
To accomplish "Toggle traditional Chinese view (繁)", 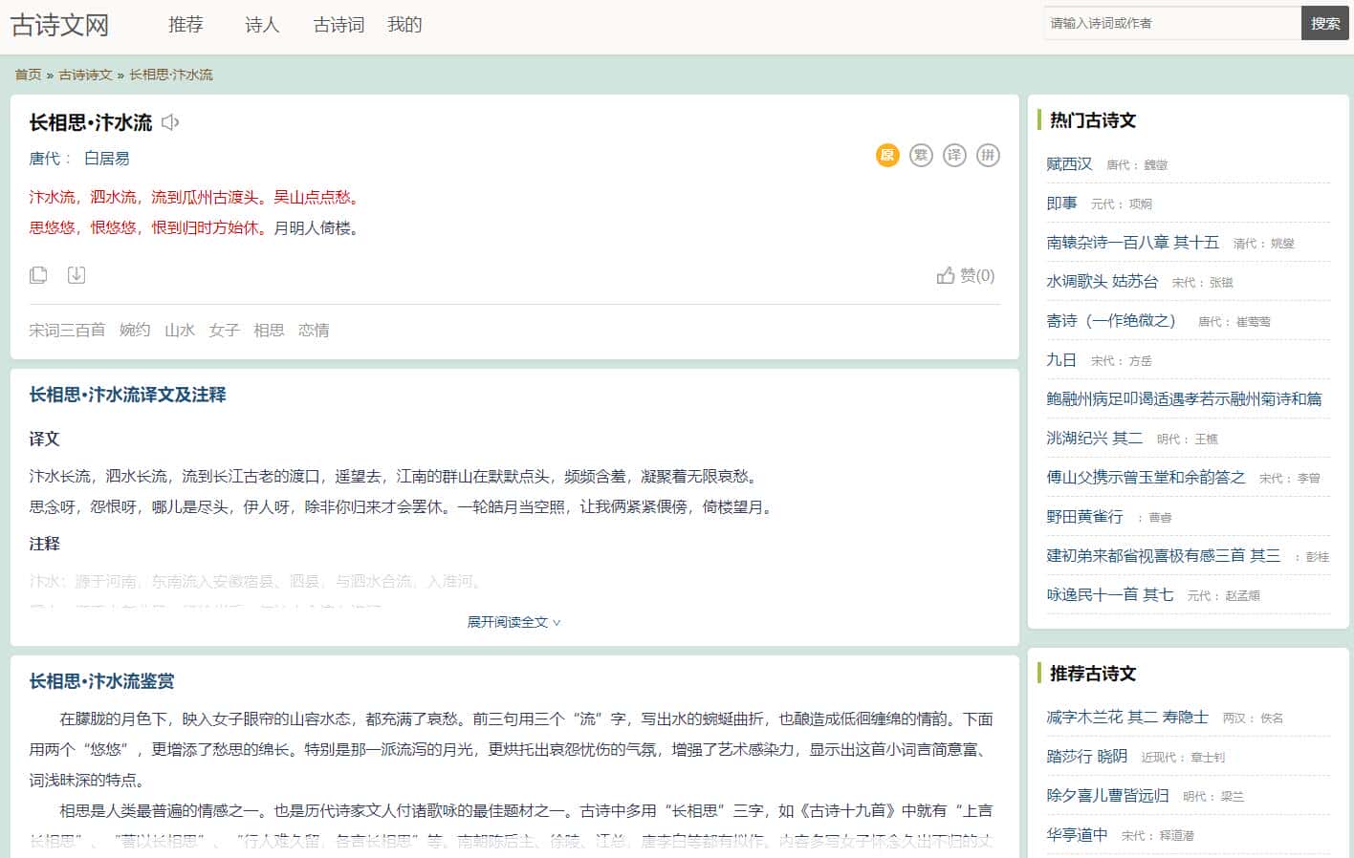I will click(921, 155).
